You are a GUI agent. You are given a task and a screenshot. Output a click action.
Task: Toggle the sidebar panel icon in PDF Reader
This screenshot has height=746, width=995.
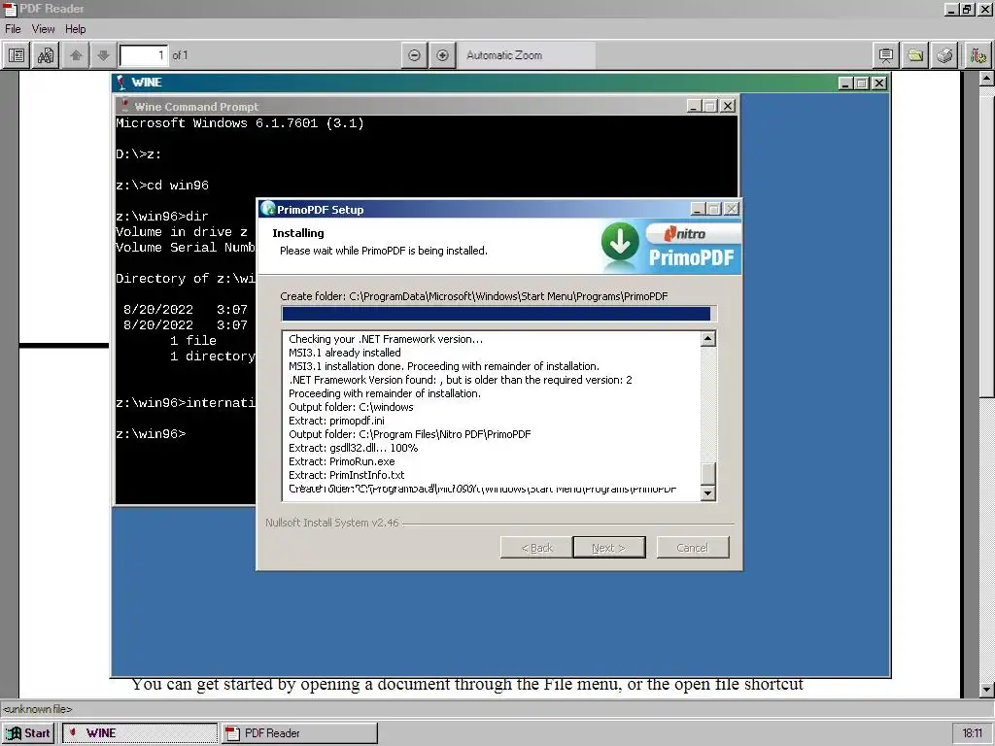pyautogui.click(x=17, y=55)
